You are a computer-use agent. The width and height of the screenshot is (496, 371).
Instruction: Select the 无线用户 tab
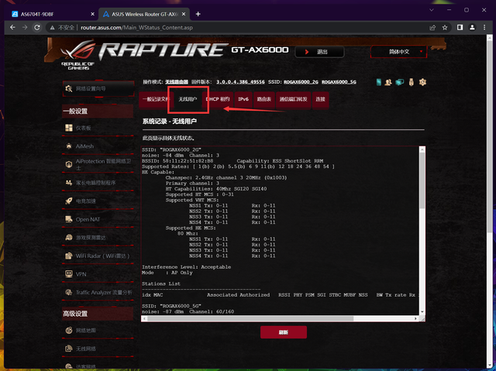pos(188,99)
